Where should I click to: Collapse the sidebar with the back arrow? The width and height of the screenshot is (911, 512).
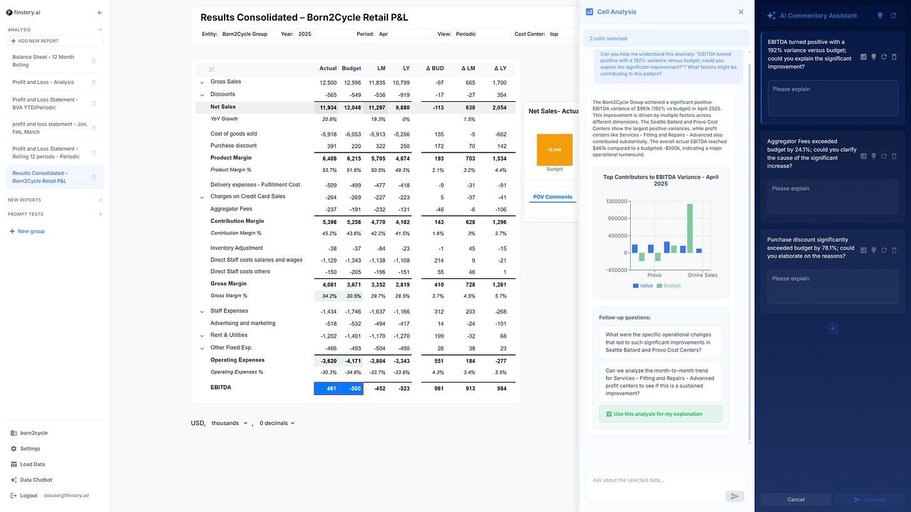tap(100, 13)
